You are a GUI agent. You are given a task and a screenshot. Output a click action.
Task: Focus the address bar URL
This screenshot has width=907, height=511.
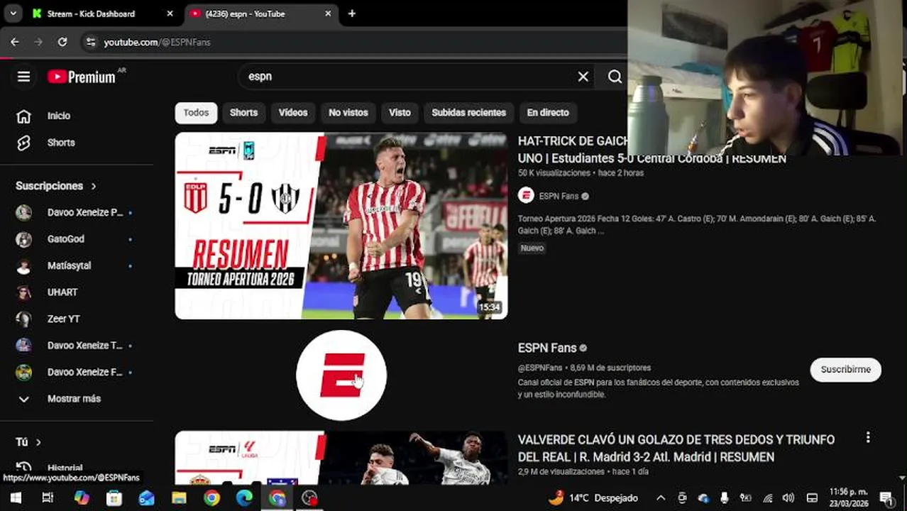(158, 43)
